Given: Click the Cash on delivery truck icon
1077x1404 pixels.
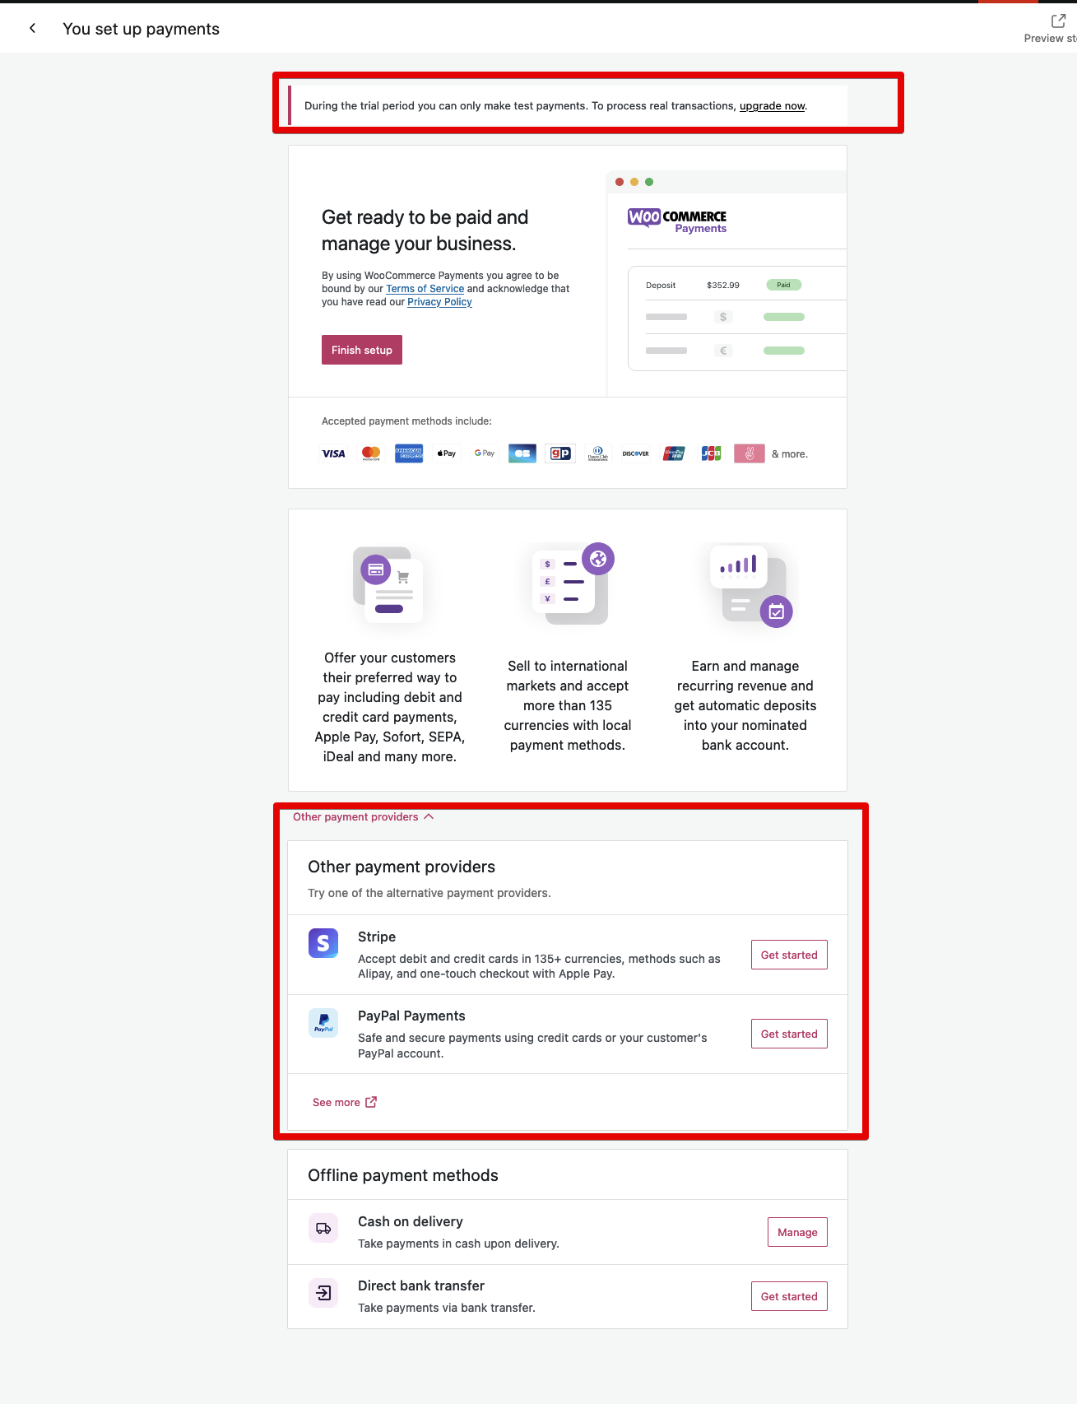Looking at the screenshot, I should pos(323,1228).
